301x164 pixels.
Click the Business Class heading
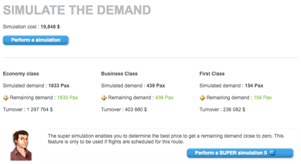[120, 74]
